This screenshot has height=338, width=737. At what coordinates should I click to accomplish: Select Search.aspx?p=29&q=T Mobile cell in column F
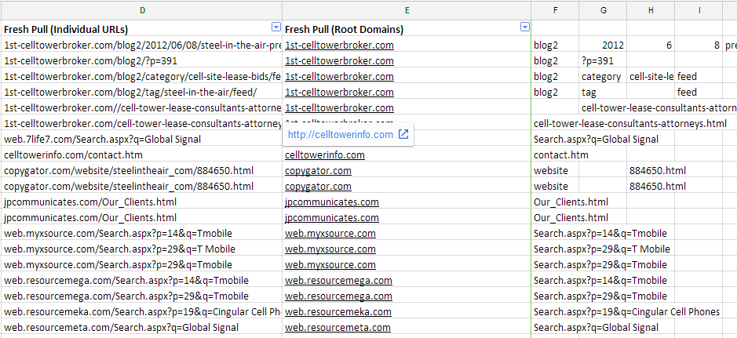pyautogui.click(x=602, y=249)
